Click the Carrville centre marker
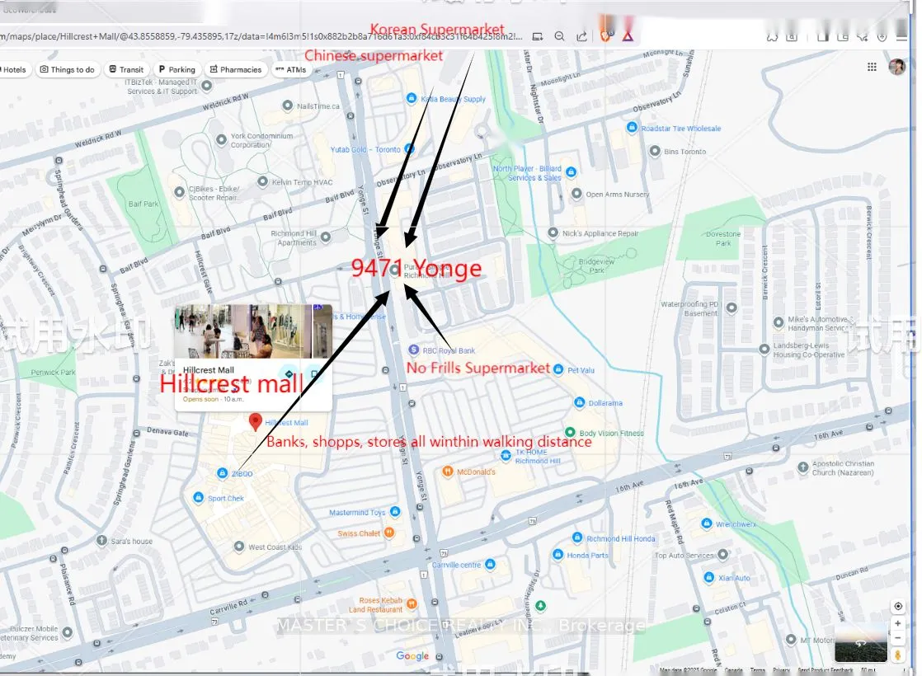Image resolution: width=922 pixels, height=676 pixels. 490,565
